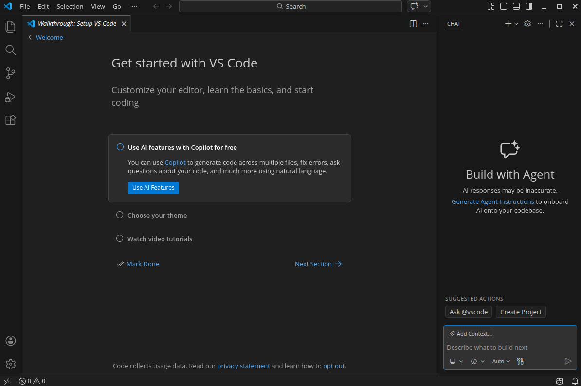Click the Configure Tools icon in chat
Viewport: 581px width, 386px height.
(520, 361)
